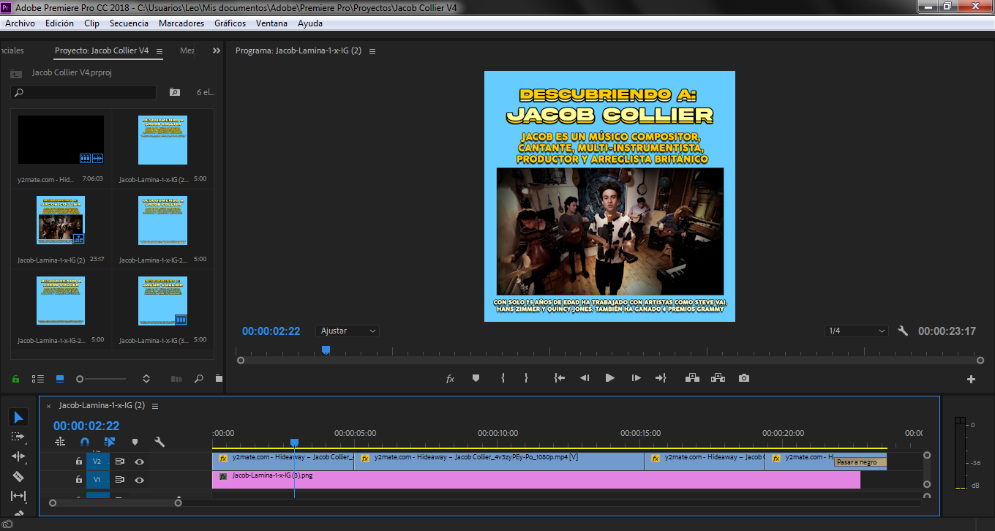
Task: Switch project panel to icon view
Action: pos(60,379)
